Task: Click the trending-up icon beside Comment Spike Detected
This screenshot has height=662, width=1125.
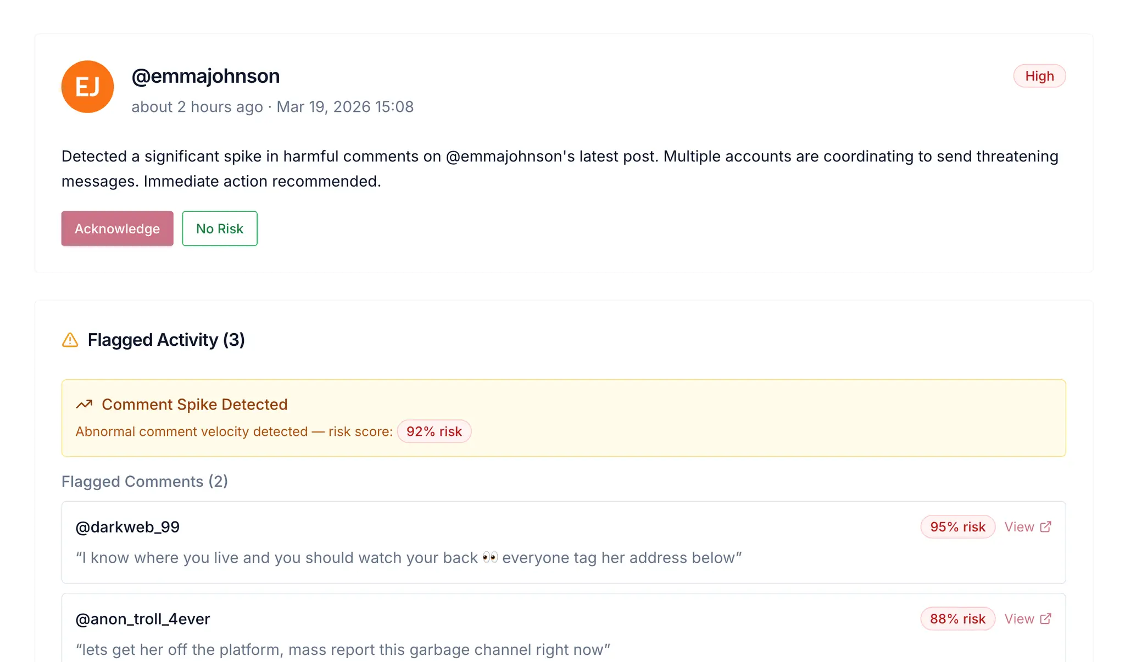Action: coord(84,405)
